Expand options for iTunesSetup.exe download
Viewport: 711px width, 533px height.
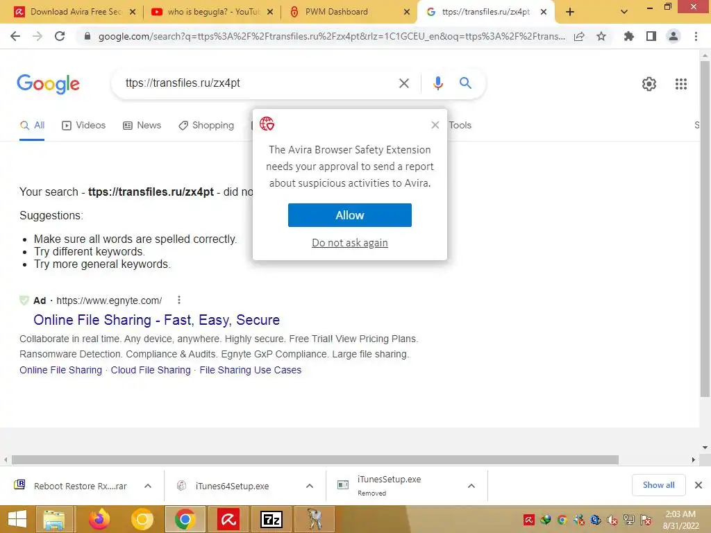(471, 486)
